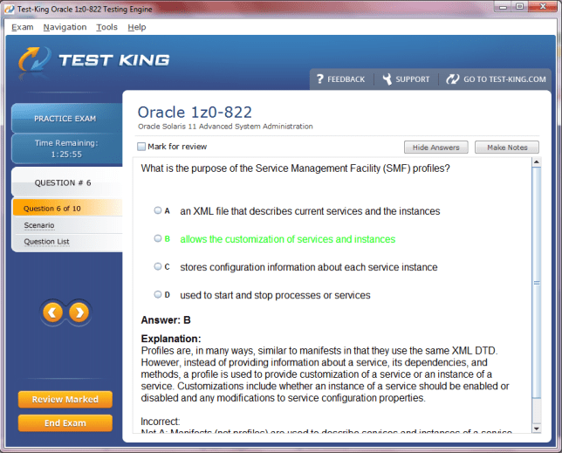Click the title bar application icon
Image resolution: width=562 pixels, height=453 pixels.
pyautogui.click(x=10, y=9)
